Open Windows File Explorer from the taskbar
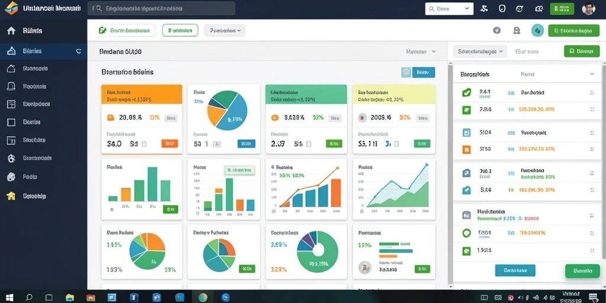 70,297
